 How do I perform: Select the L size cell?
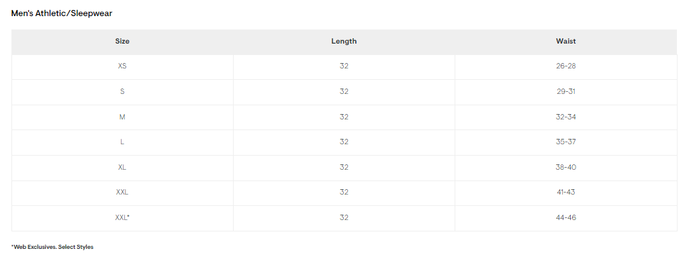pos(122,142)
